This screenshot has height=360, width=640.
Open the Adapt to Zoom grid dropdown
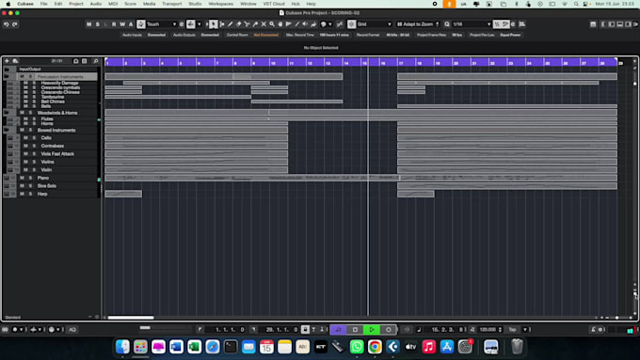coord(418,24)
